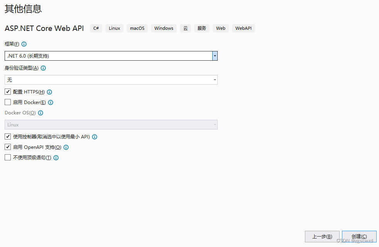Click info icon beside 配置 HTTPS(H)
The width and height of the screenshot is (379, 247).
49,92
